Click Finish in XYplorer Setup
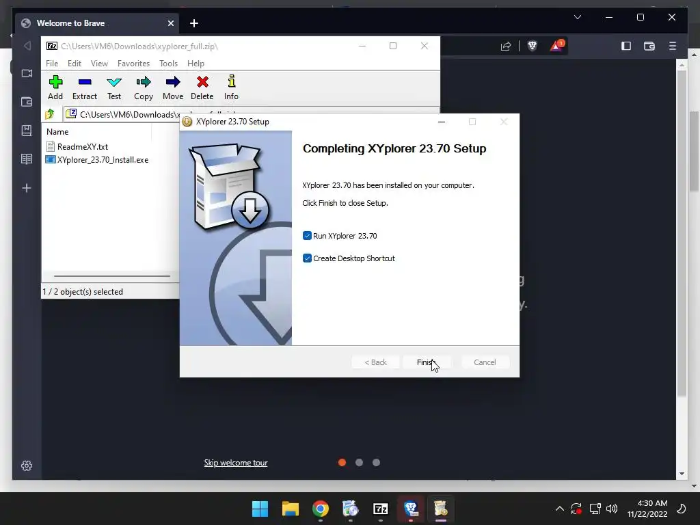Screen dimensions: 700x525 tap(427, 362)
